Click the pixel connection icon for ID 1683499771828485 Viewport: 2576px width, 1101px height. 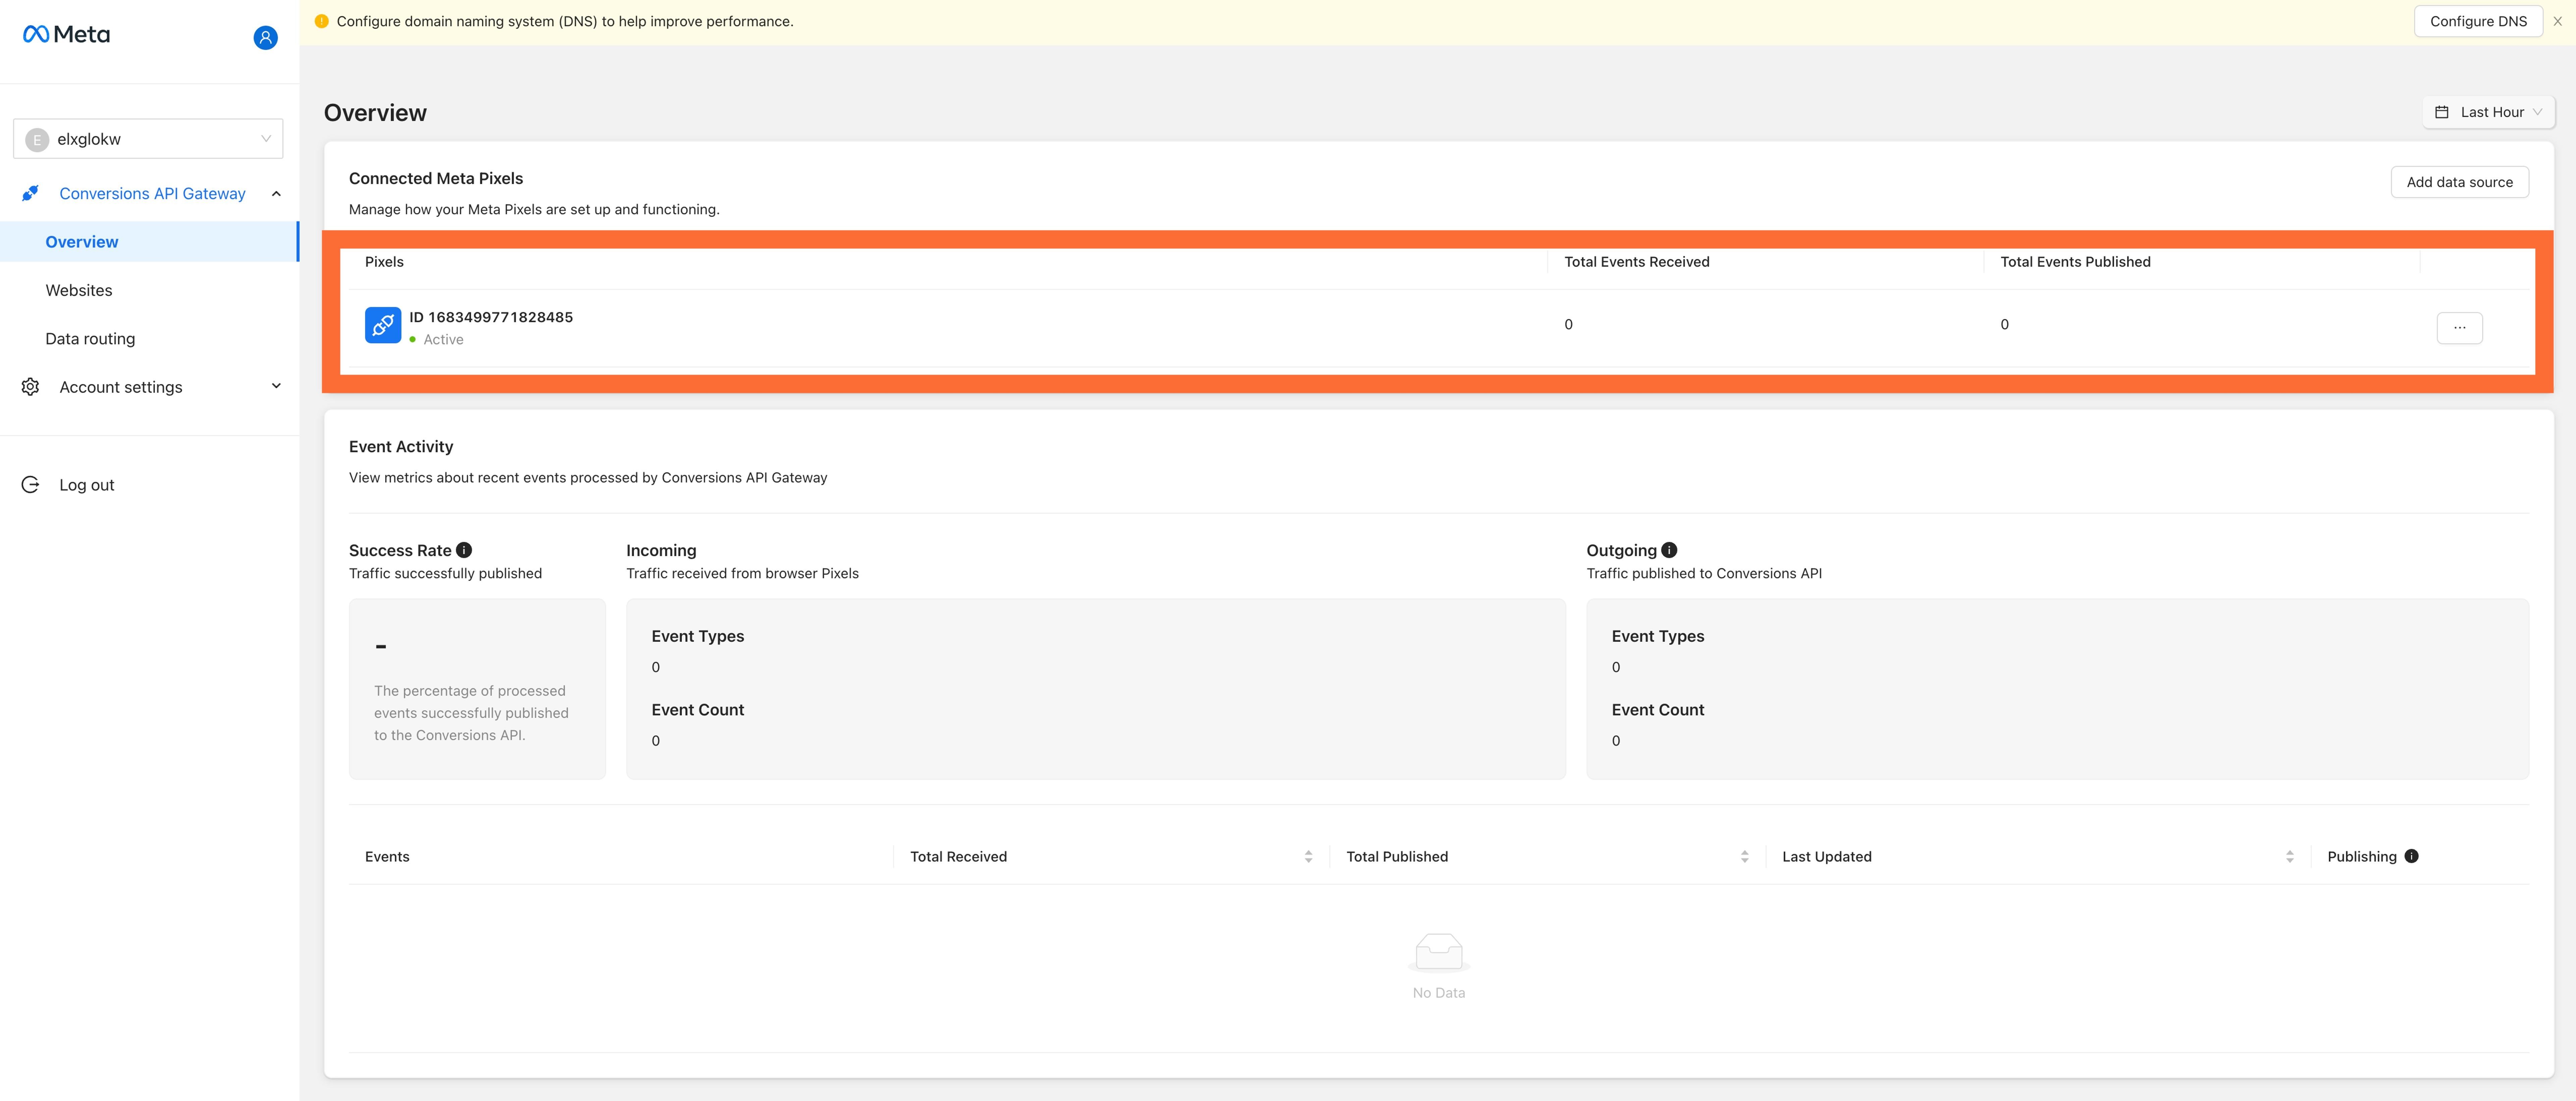(381, 324)
